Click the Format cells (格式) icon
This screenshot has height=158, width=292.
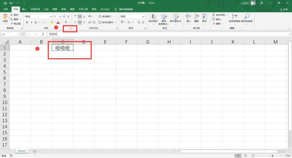(204, 17)
